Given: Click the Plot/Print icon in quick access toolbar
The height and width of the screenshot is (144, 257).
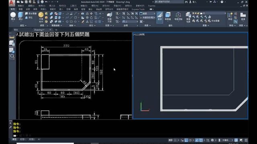Looking at the screenshot, I should pyautogui.click(x=42, y=2).
